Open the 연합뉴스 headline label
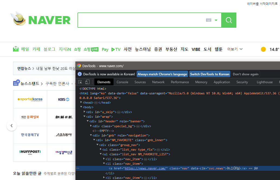This screenshot has height=180, width=280. tap(24, 69)
